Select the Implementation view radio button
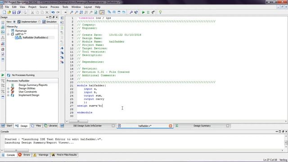Screen dimensions: 288x162 pyautogui.click(x=14, y=22)
